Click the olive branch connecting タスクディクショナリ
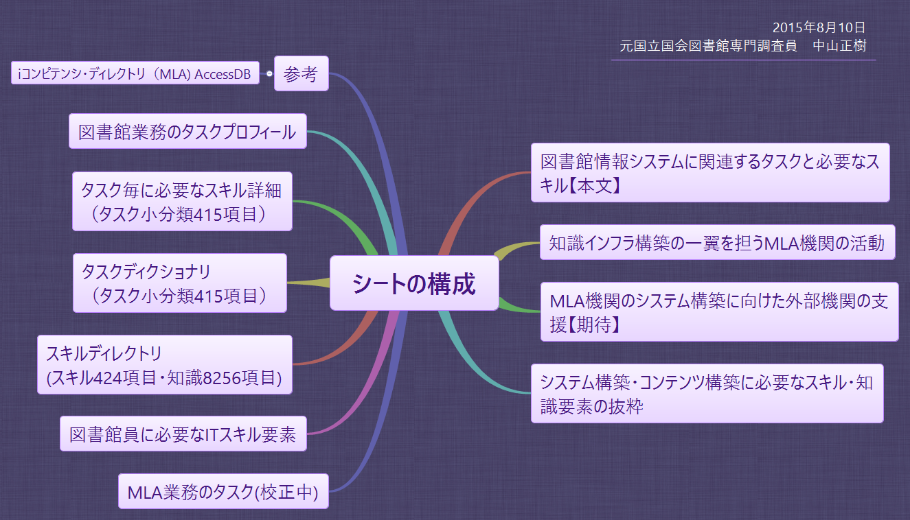 (309, 282)
